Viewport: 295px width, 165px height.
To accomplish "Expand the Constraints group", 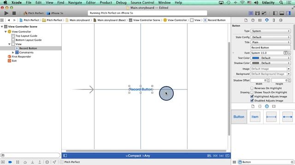I will pos(13,52).
